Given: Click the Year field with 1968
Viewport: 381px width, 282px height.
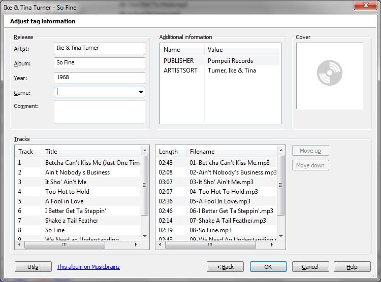Looking at the screenshot, I should pyautogui.click(x=100, y=78).
